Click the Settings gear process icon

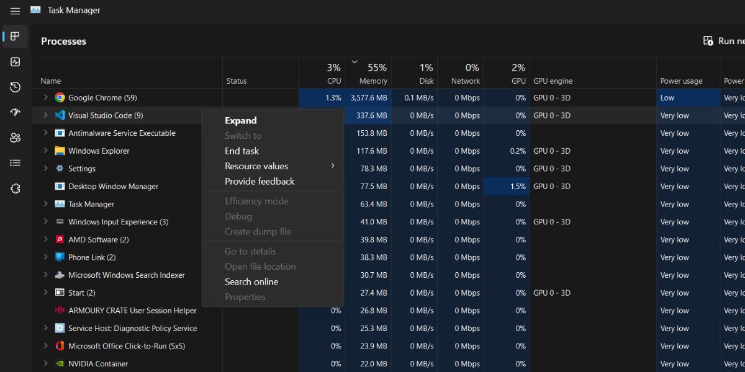pos(60,169)
